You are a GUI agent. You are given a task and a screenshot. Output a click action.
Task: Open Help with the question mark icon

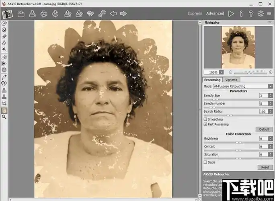251,14
